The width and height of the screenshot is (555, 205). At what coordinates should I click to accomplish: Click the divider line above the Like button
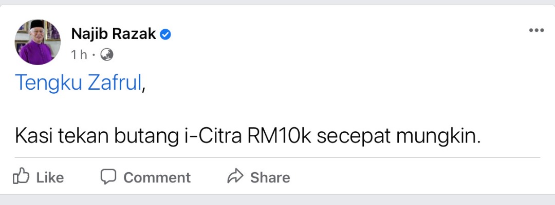pyautogui.click(x=277, y=158)
